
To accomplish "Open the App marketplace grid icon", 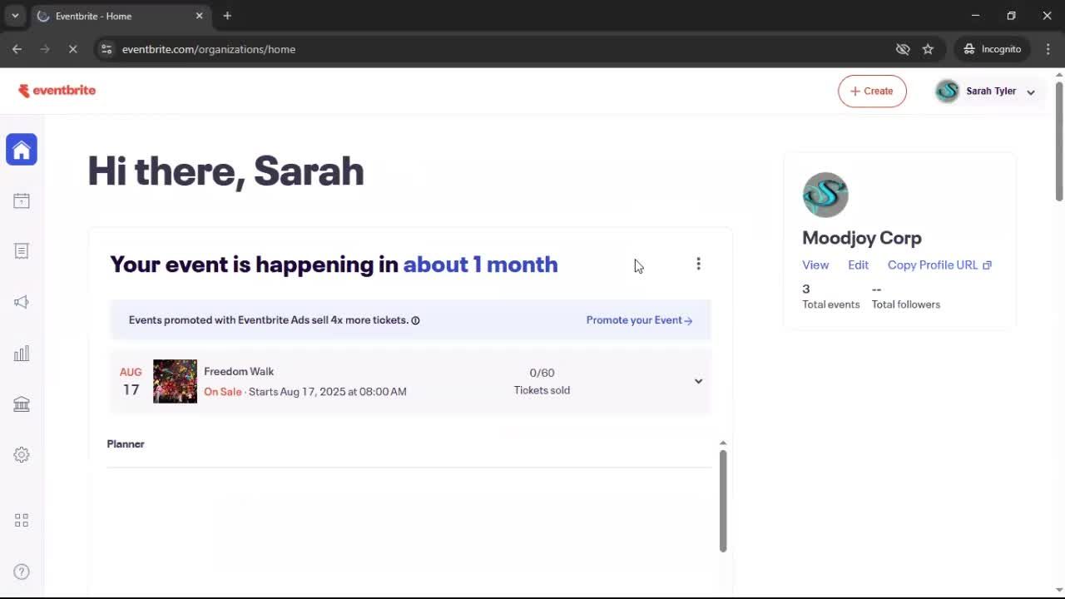I will pyautogui.click(x=22, y=520).
